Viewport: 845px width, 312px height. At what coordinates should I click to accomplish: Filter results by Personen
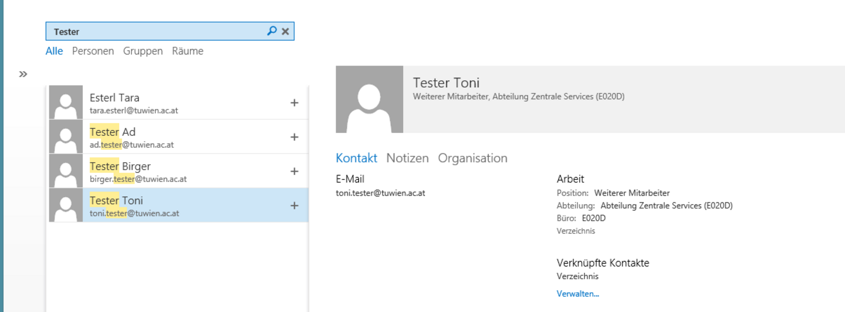pyautogui.click(x=93, y=51)
